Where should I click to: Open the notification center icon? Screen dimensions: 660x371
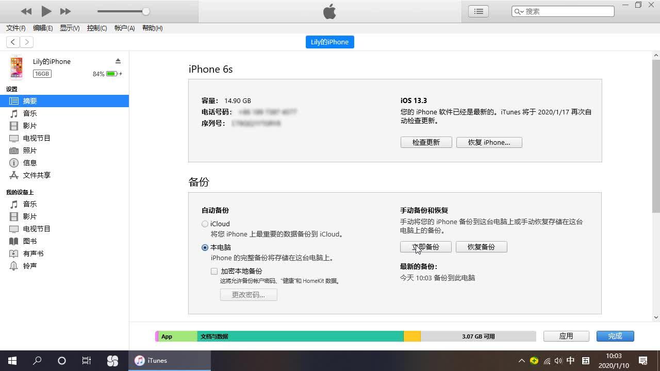point(643,361)
